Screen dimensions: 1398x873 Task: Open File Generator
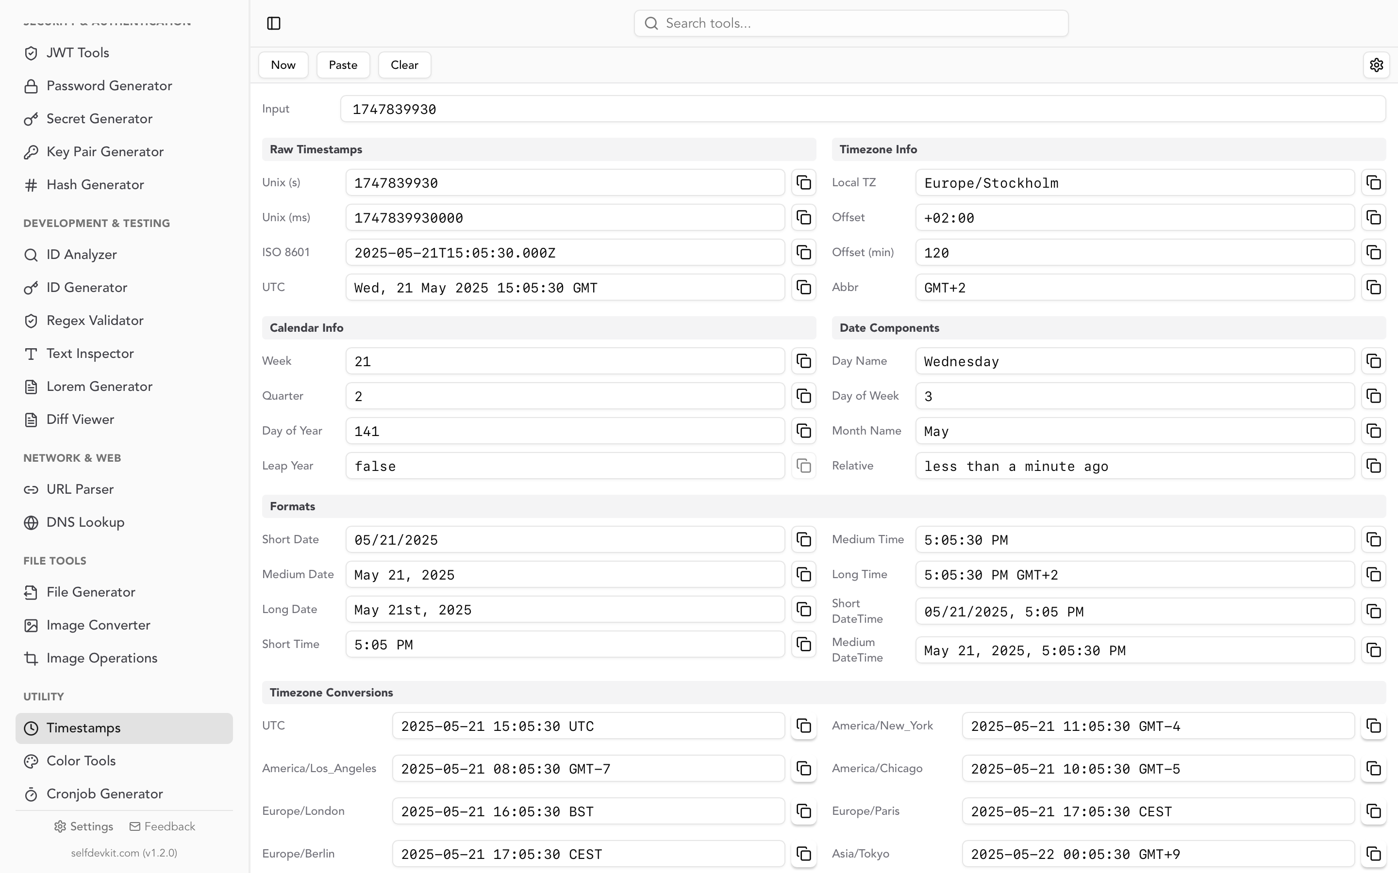[x=124, y=592]
